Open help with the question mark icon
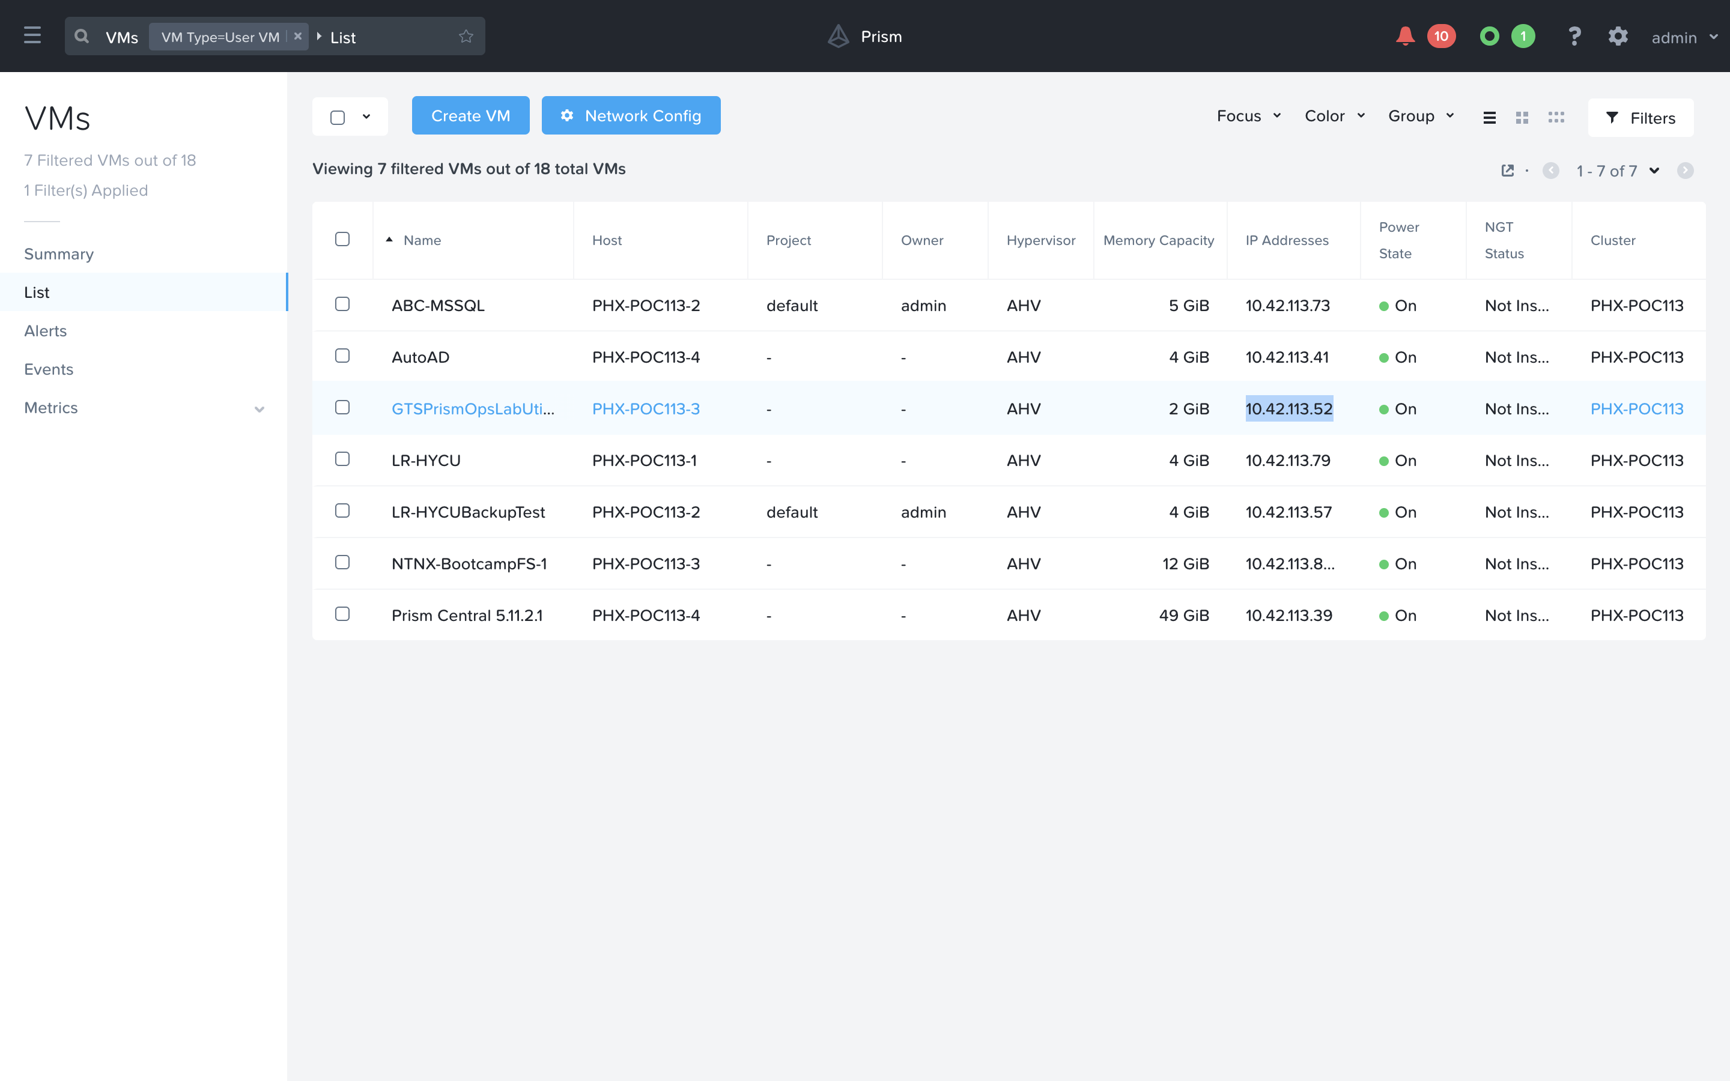 1574,36
